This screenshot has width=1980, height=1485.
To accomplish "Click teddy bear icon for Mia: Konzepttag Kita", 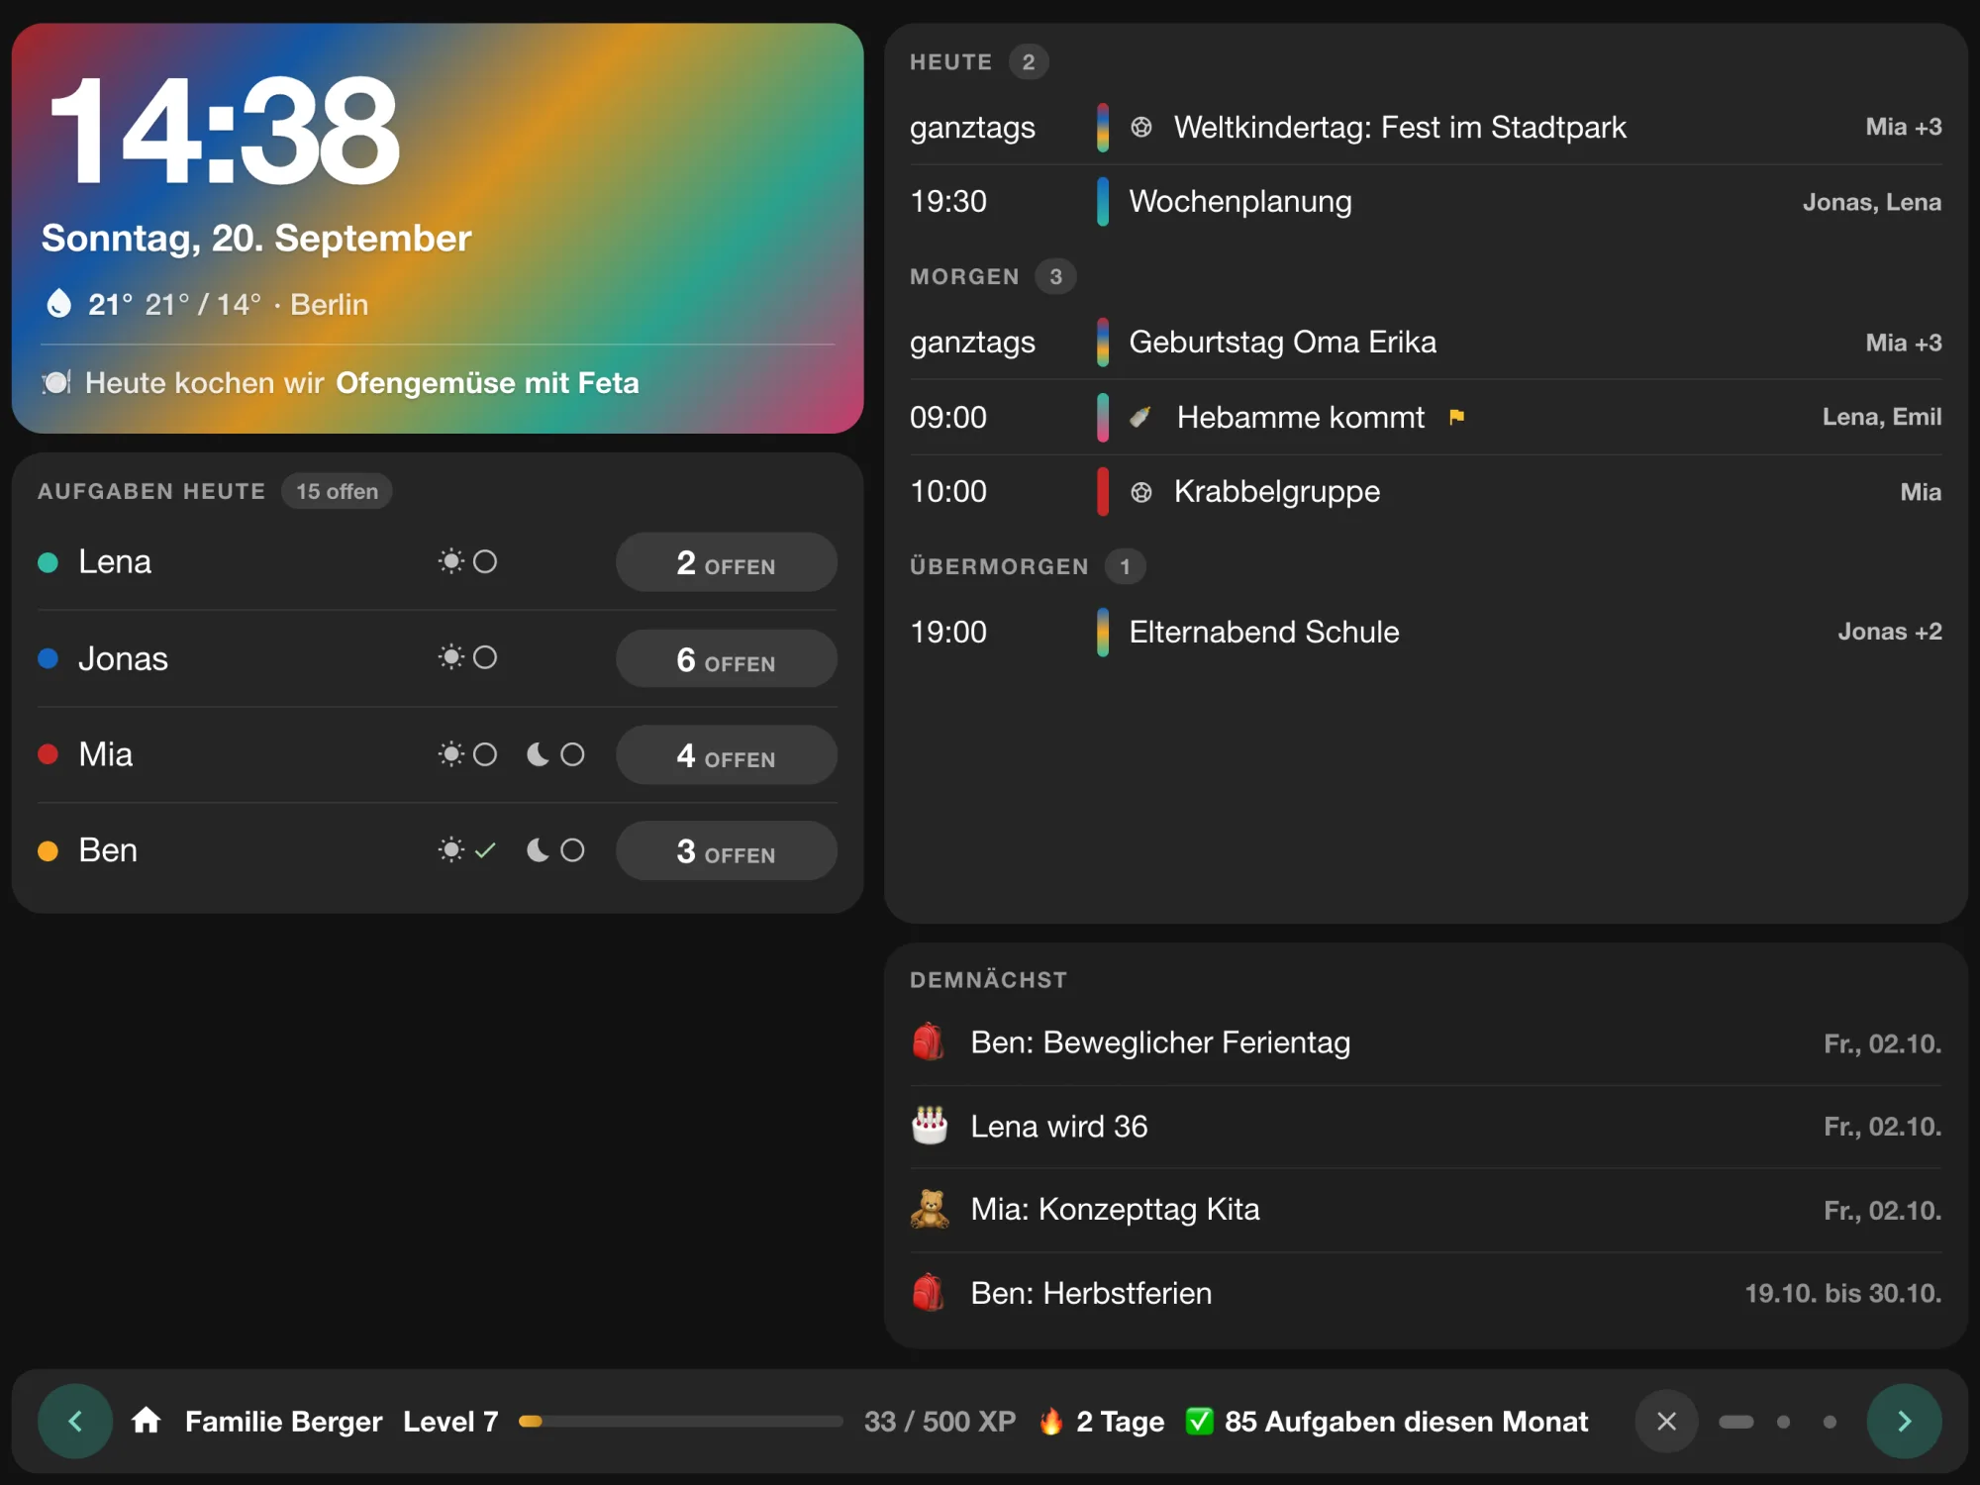I will (929, 1209).
